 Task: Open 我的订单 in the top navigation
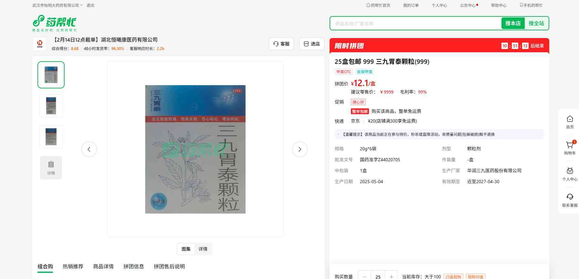(x=411, y=5)
